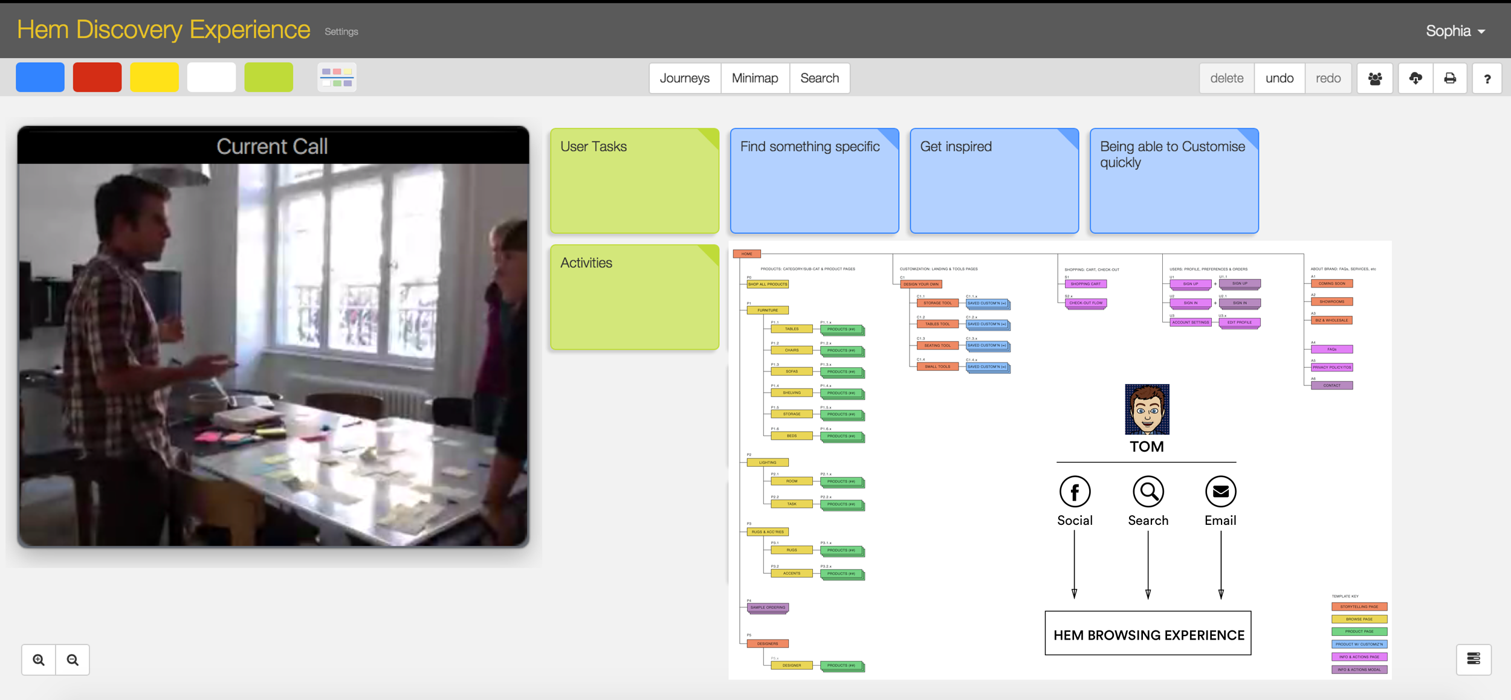Click the cloud download icon
1511x700 pixels.
1416,77
